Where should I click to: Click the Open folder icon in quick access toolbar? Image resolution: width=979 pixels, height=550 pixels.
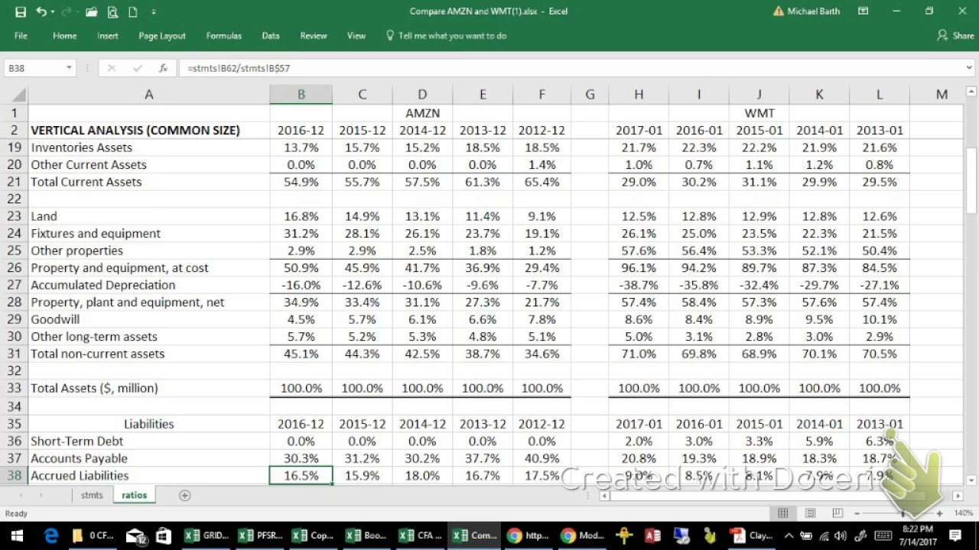click(91, 11)
